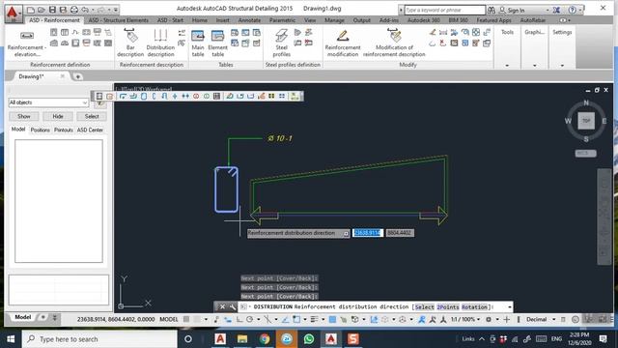Viewport: 618px width, 348px height.
Task: Expand the quick access toolbar customize arrow
Action: pyautogui.click(x=116, y=10)
